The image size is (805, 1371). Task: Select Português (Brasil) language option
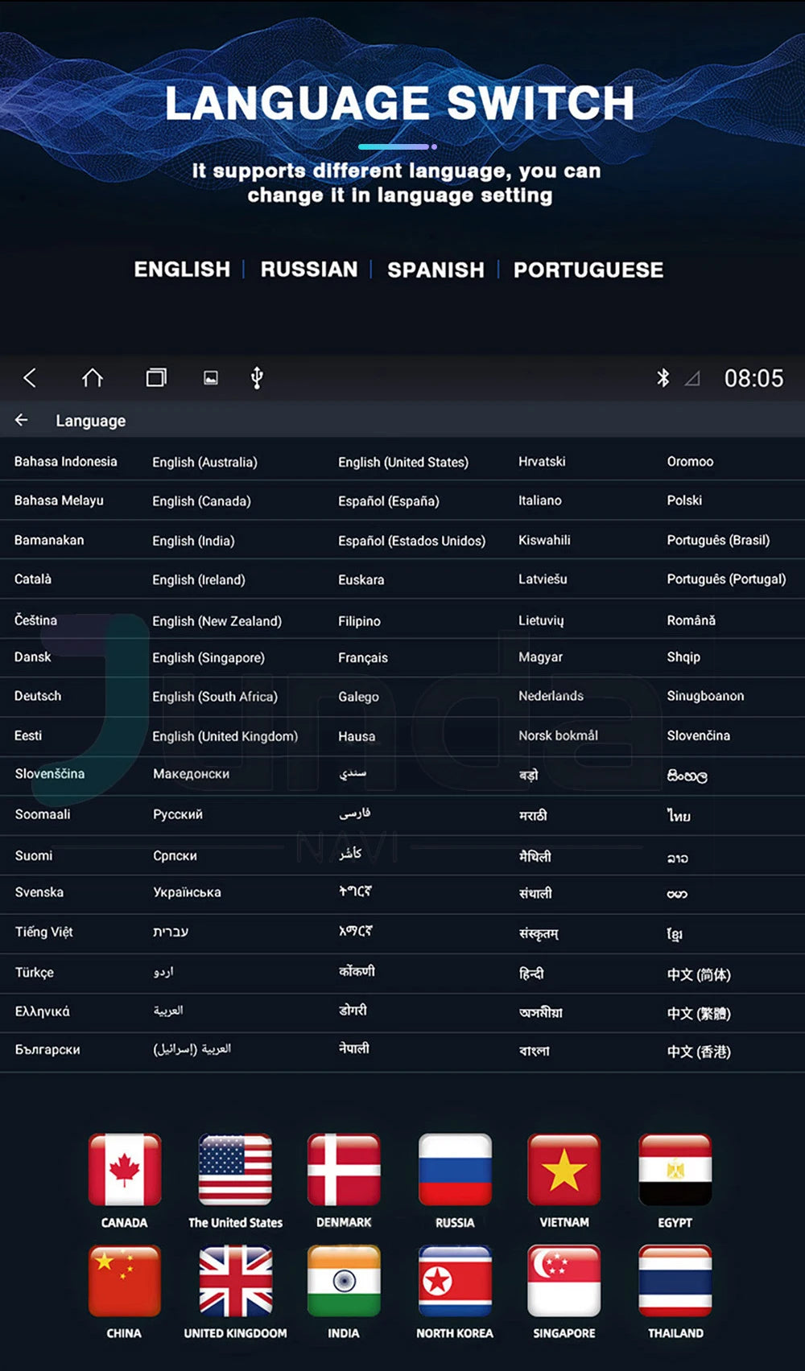pos(717,540)
